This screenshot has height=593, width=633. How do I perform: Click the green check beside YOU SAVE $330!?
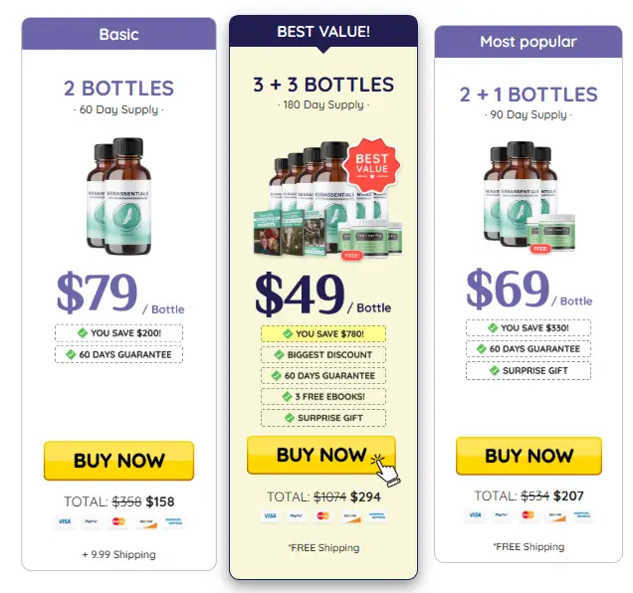point(493,327)
